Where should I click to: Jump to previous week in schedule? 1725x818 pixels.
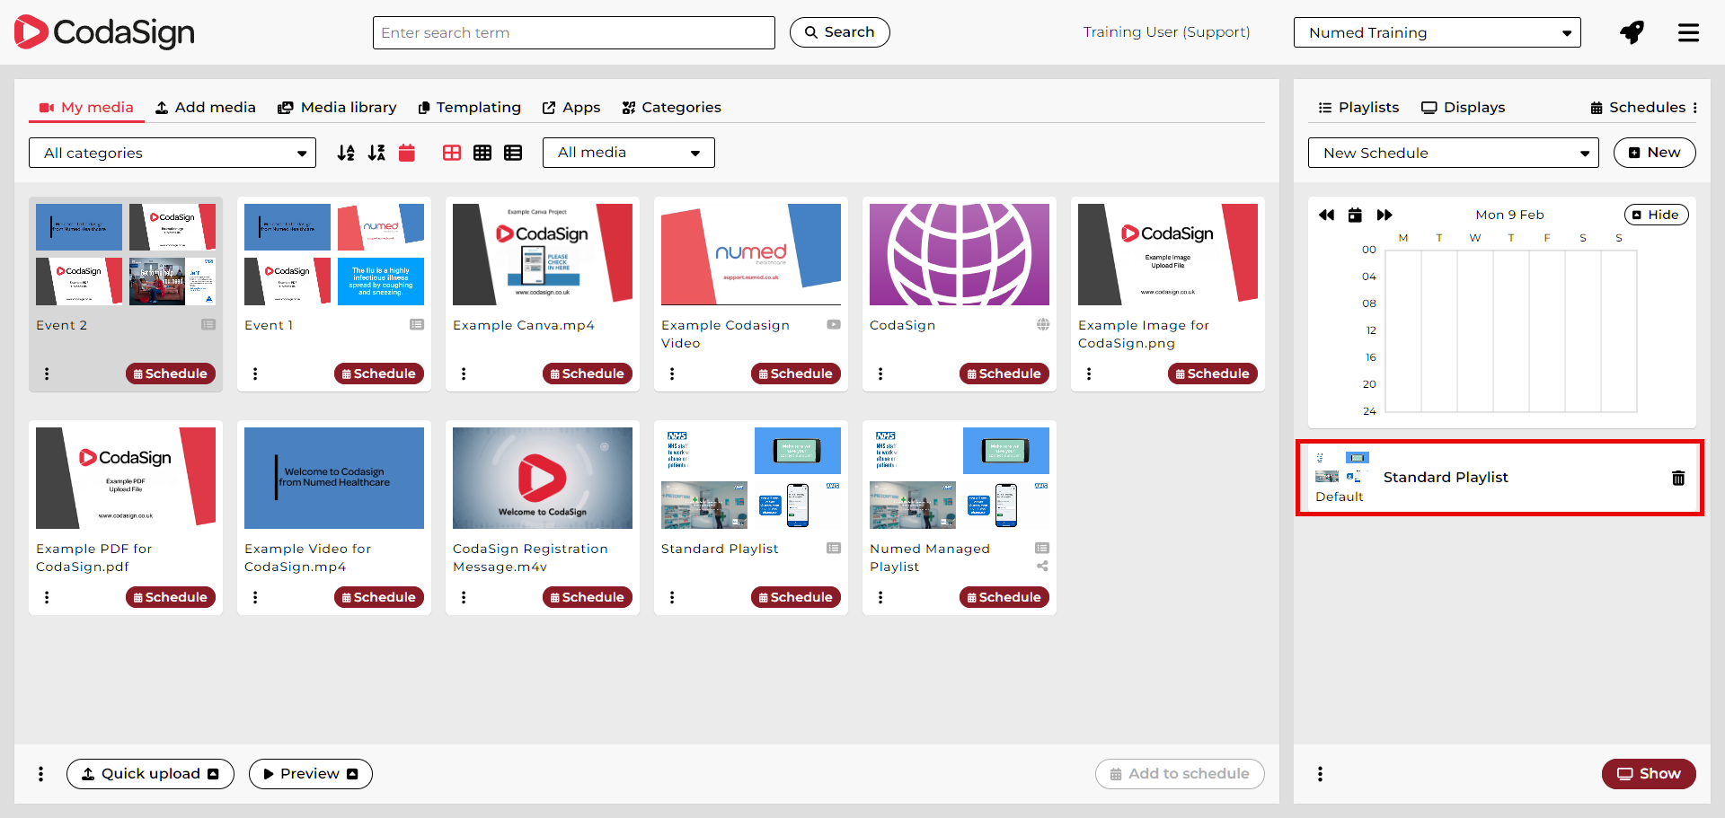tap(1326, 215)
